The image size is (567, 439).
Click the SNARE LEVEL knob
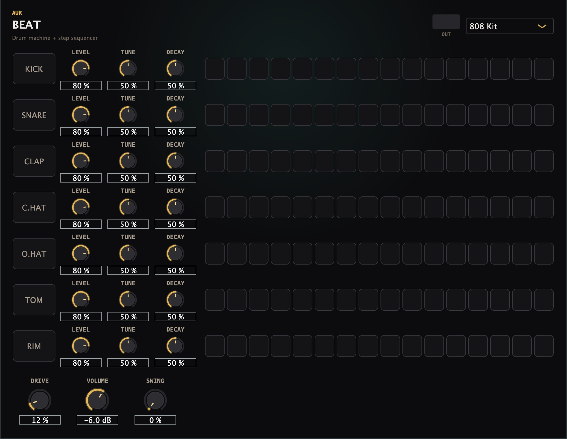(x=81, y=115)
